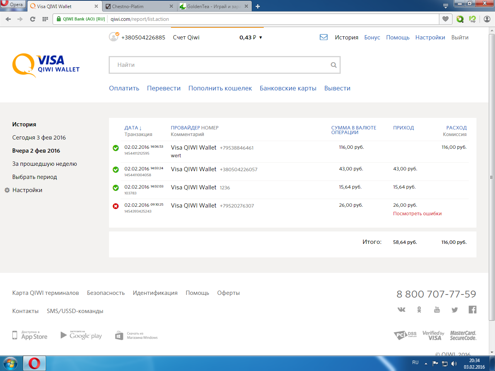Open QIWI YouTube channel
Image resolution: width=495 pixels, height=371 pixels.
click(437, 310)
